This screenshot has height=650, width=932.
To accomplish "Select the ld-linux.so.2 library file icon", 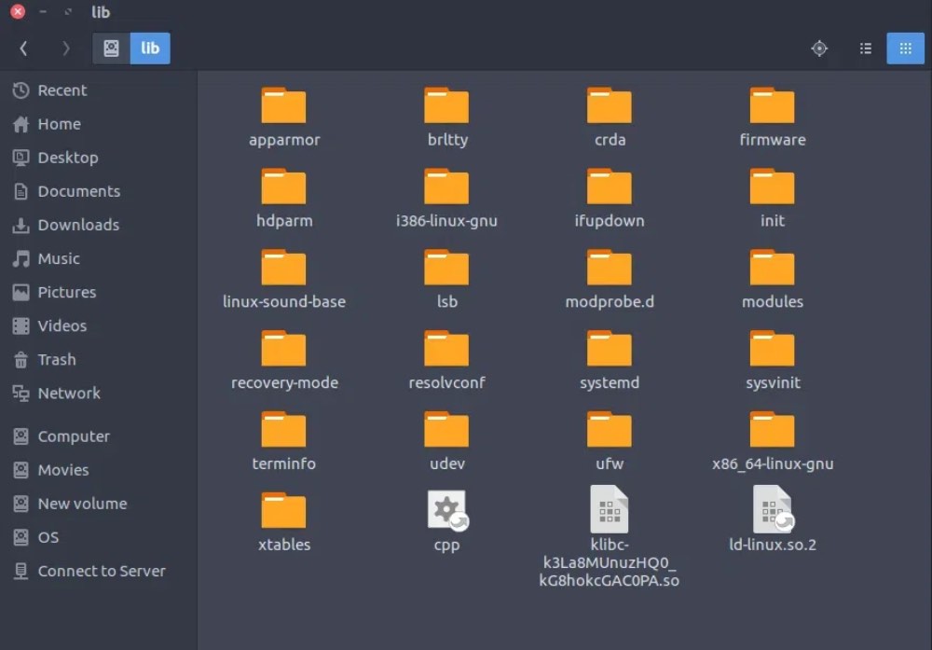I will (x=773, y=510).
